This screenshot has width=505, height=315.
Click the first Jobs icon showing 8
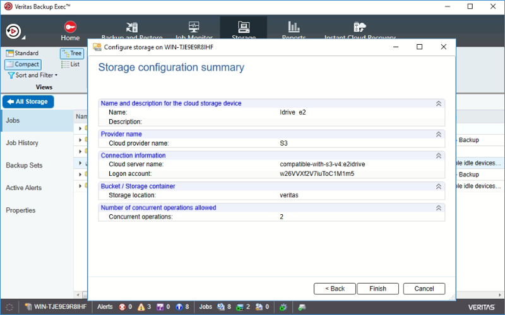220,307
